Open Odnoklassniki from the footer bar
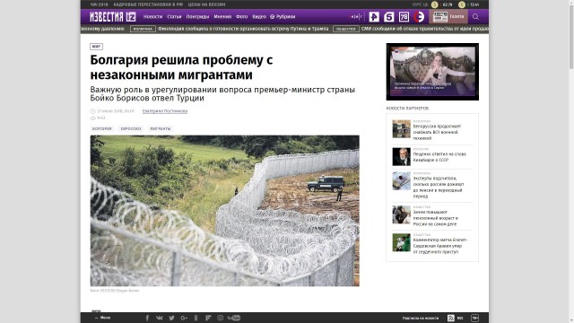This screenshot has width=574, height=323. tap(196, 318)
